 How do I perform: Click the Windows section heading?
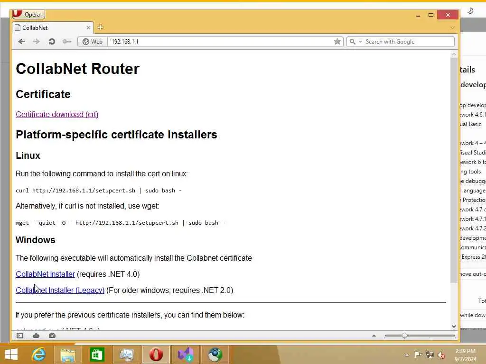point(35,240)
